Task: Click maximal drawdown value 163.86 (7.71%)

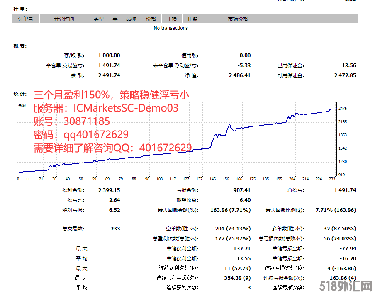Action: (x=231, y=210)
